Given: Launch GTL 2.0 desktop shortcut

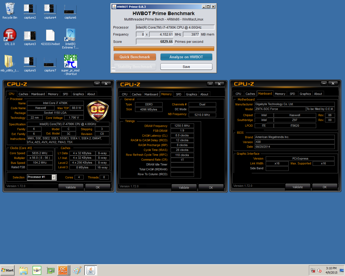Looking at the screenshot, I should pyautogui.click(x=10, y=37).
